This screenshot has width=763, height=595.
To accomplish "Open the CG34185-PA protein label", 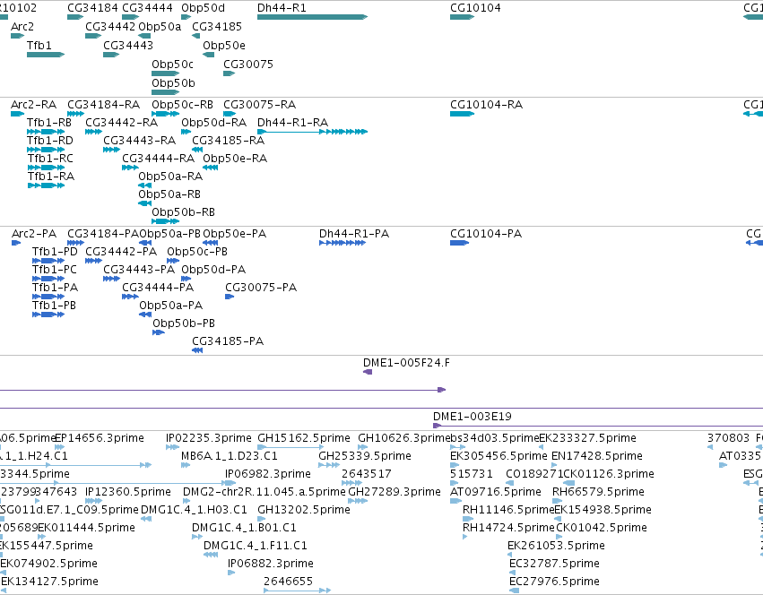I will point(228,341).
